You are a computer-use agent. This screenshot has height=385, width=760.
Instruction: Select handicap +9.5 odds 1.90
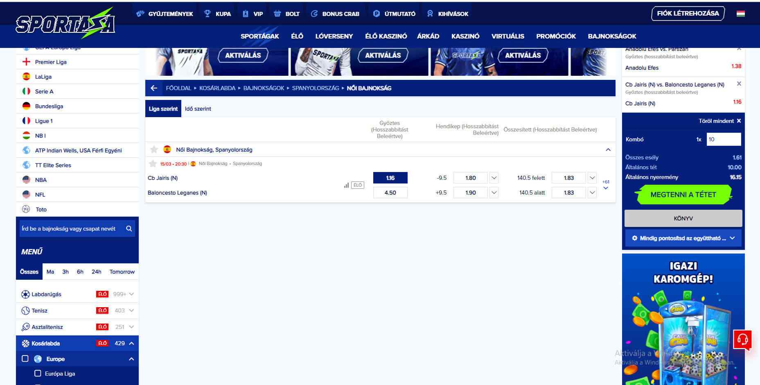click(x=471, y=192)
